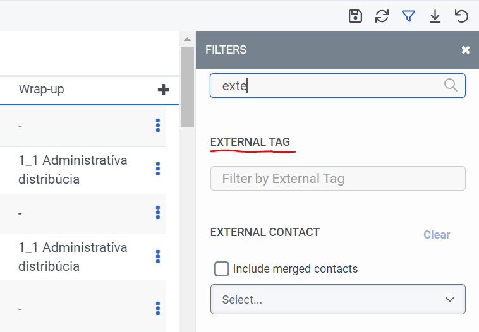The height and width of the screenshot is (332, 479).
Task: Refresh the interactions list
Action: tap(382, 16)
